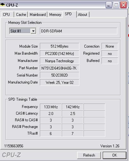Click the SPD Timings Table group label

pos(23,99)
